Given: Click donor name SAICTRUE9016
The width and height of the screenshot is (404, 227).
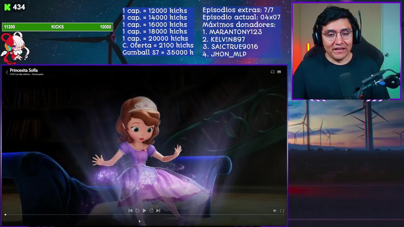Looking at the screenshot, I should (235, 47).
